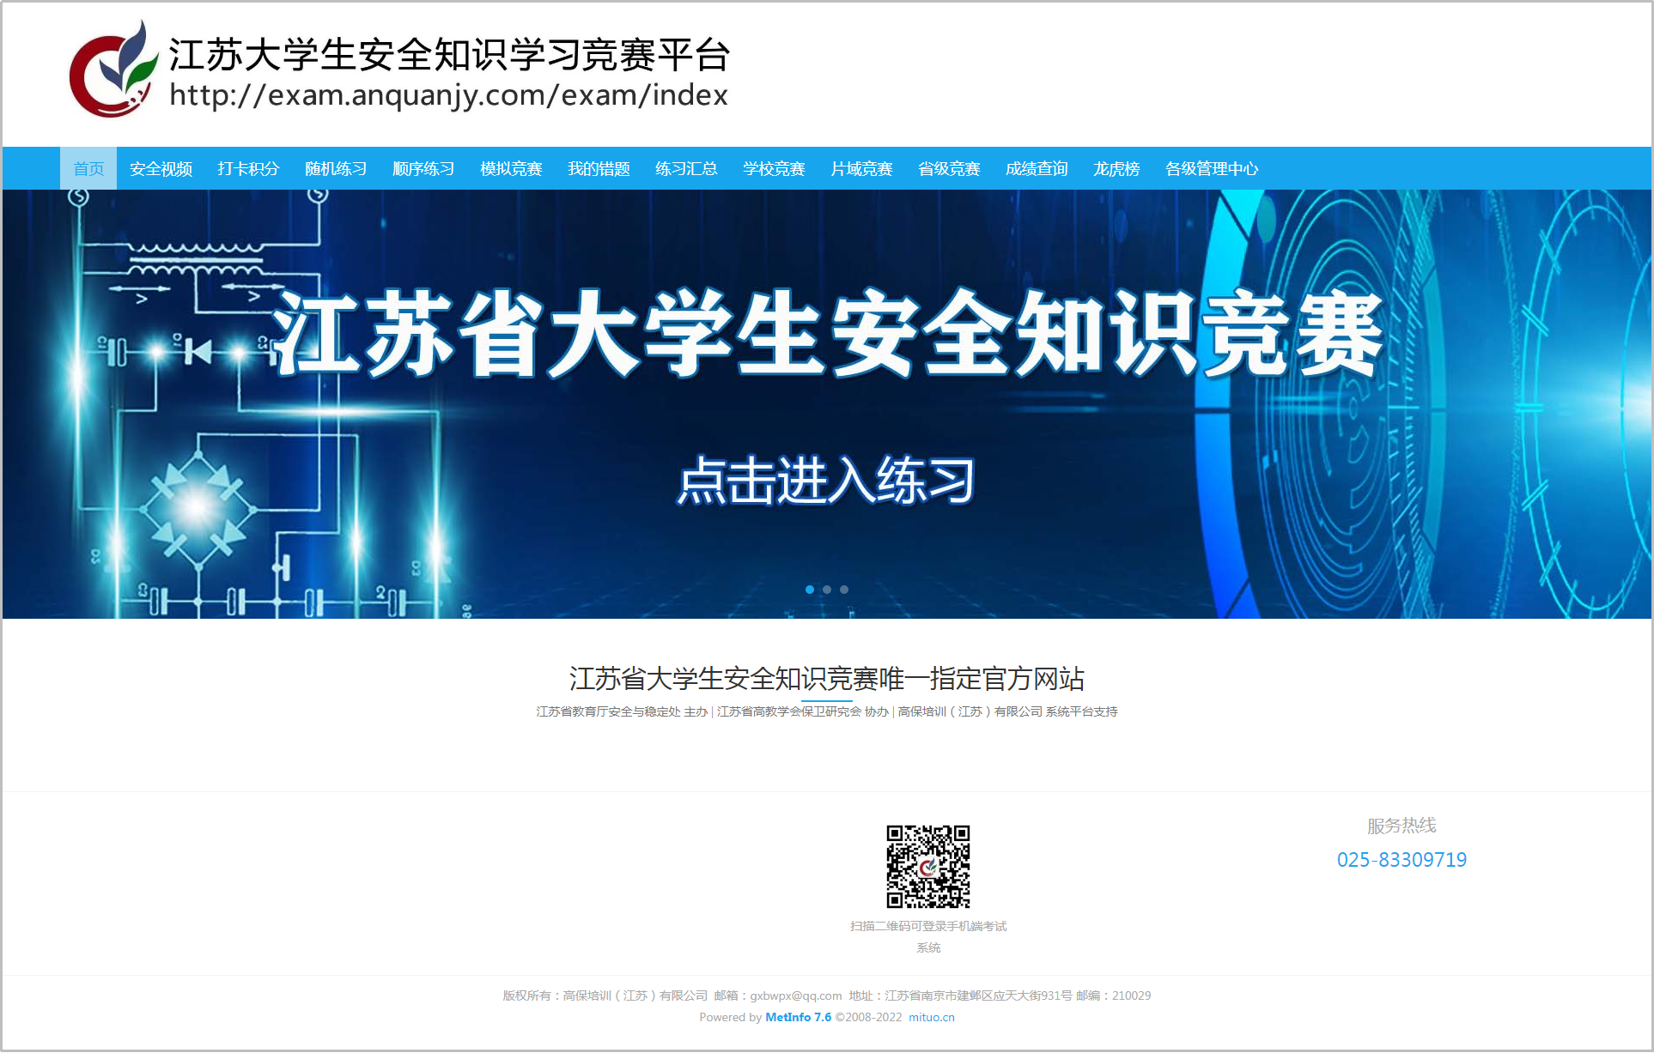Click the 025-83309719 hotline number
Viewport: 1654px width, 1053px height.
pyautogui.click(x=1402, y=860)
